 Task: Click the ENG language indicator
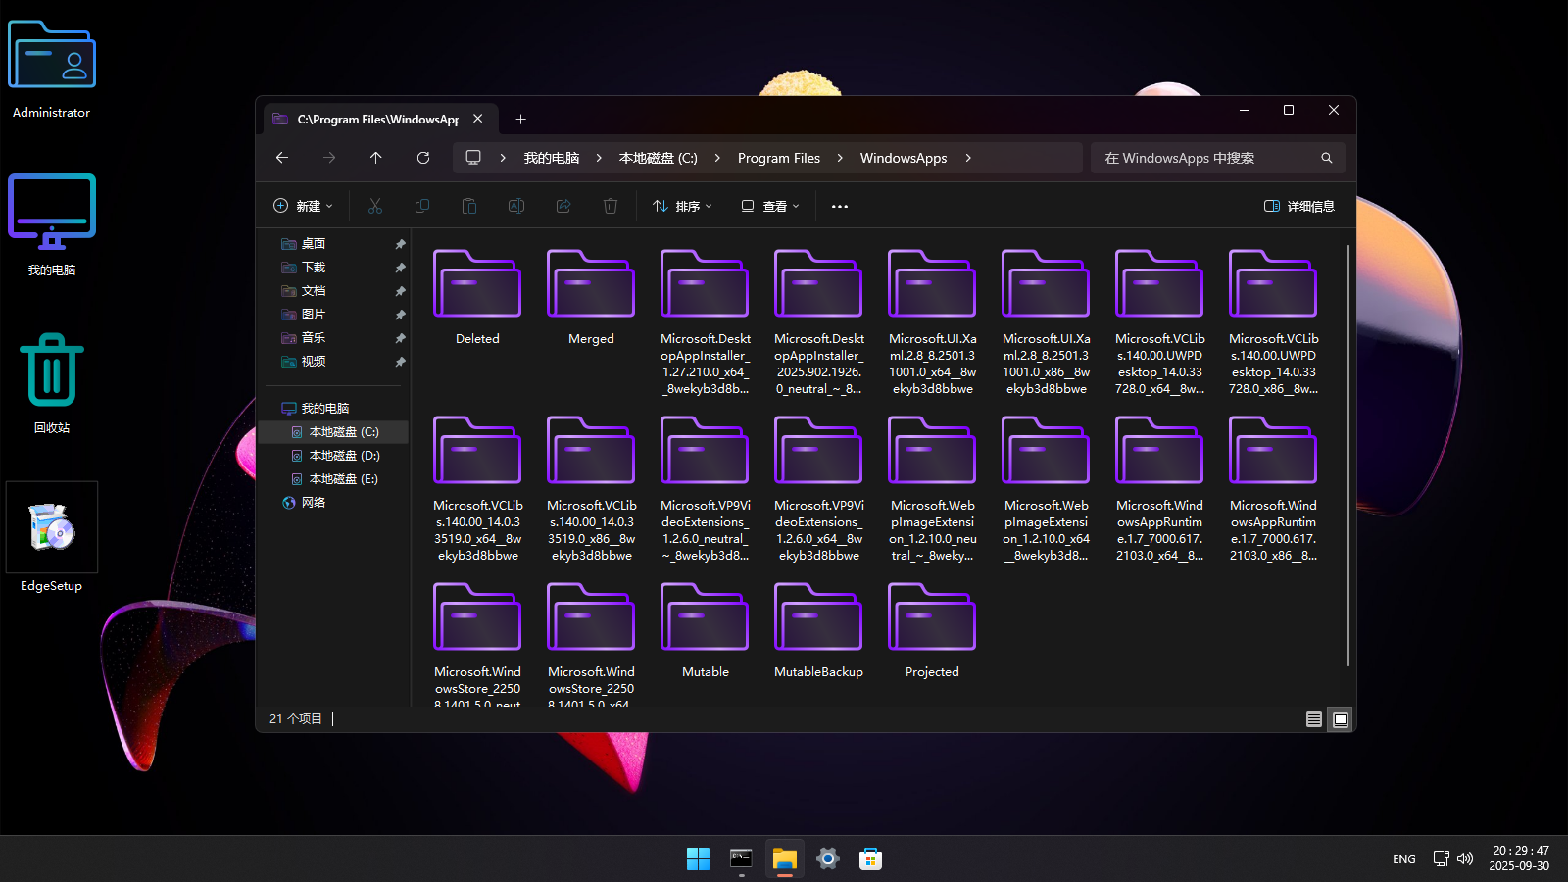tap(1404, 859)
